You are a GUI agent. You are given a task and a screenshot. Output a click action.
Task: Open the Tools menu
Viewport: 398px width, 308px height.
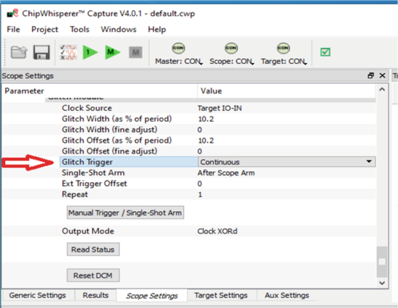(x=80, y=29)
